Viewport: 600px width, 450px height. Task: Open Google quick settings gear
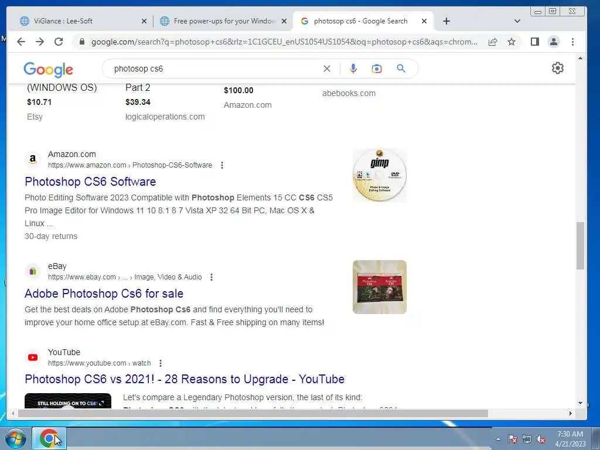[x=558, y=68]
